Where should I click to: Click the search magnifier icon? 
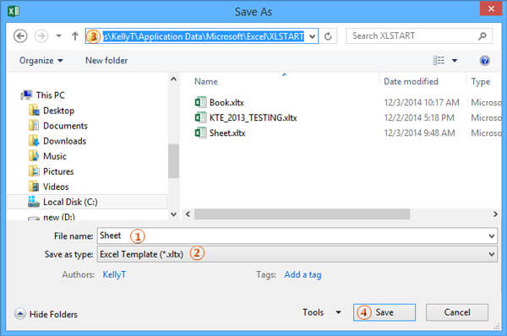(x=482, y=35)
